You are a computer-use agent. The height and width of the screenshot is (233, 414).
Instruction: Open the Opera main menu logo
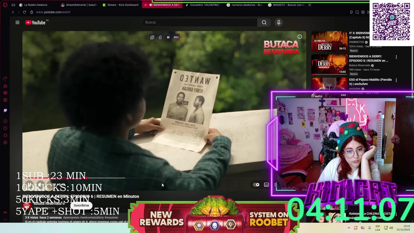pos(5,5)
